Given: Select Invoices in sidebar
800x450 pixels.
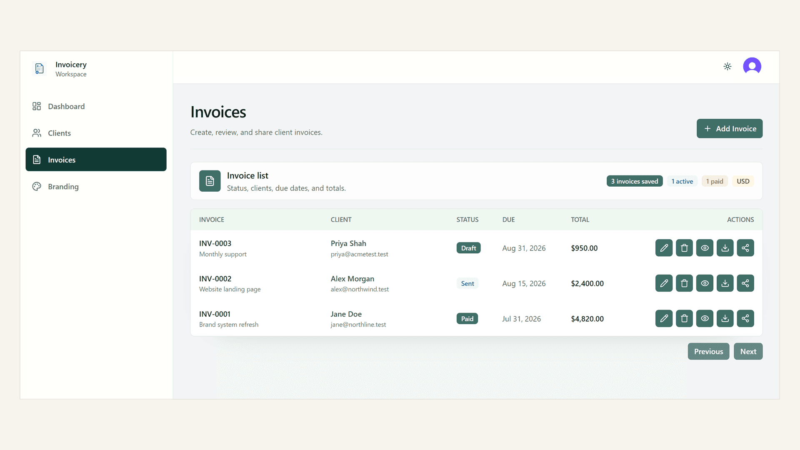Looking at the screenshot, I should click(x=96, y=160).
